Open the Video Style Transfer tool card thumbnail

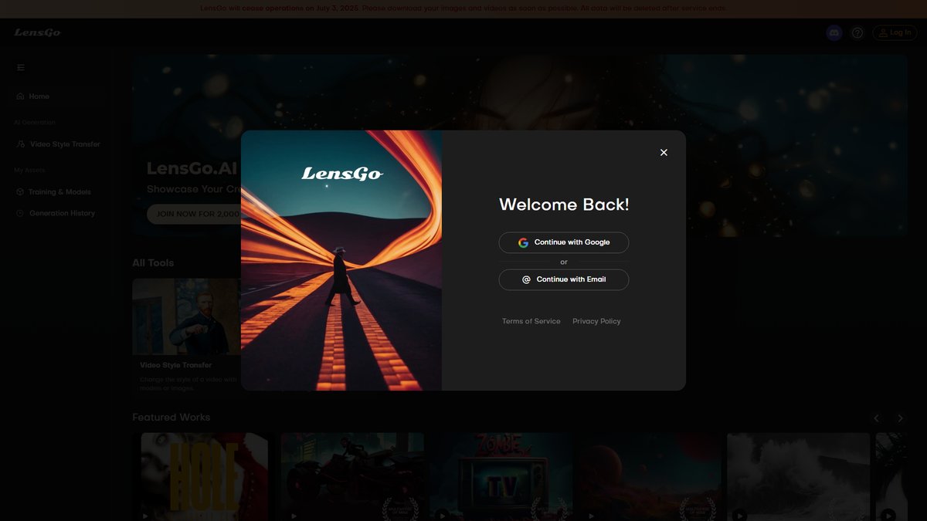tap(186, 316)
